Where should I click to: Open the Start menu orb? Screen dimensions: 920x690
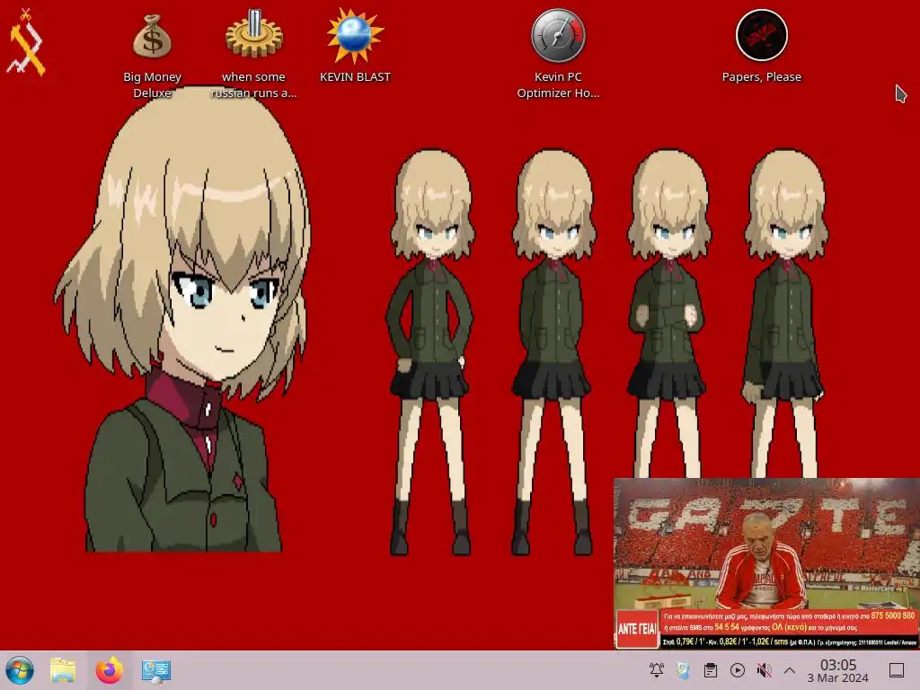[20, 670]
